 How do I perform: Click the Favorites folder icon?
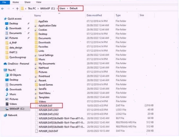[36, 47]
